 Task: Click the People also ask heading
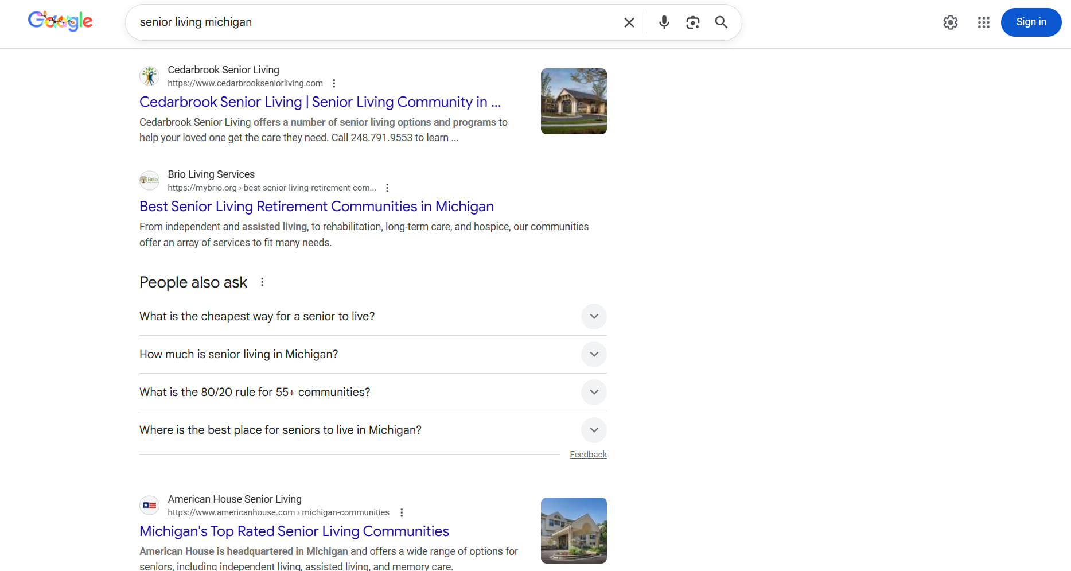coord(193,282)
